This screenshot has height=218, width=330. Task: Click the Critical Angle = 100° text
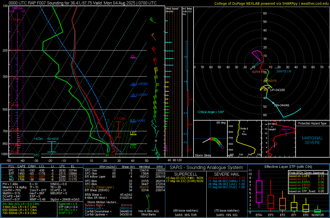[211, 112]
